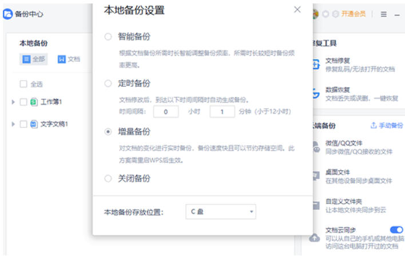The height and width of the screenshot is (256, 405).
Task: Open 桌面文件 sync option
Action: [x=359, y=176]
